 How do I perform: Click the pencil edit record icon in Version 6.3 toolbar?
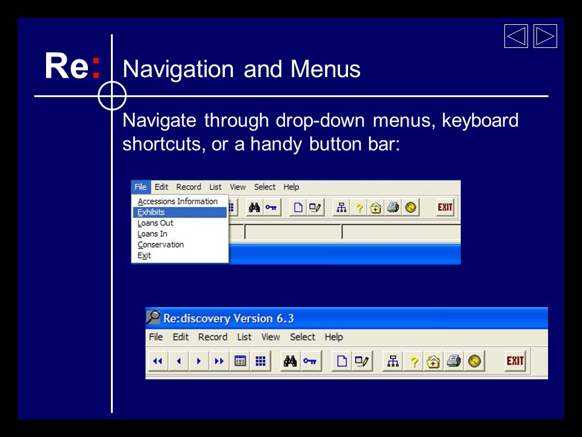pyautogui.click(x=362, y=361)
